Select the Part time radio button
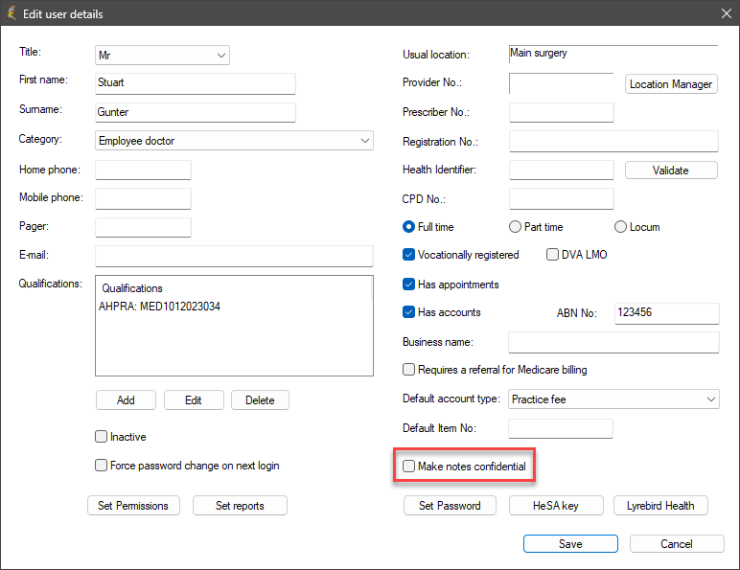Viewport: 740px width, 570px height. [x=515, y=227]
